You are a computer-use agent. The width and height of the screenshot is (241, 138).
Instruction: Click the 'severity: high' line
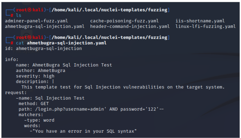(35, 76)
